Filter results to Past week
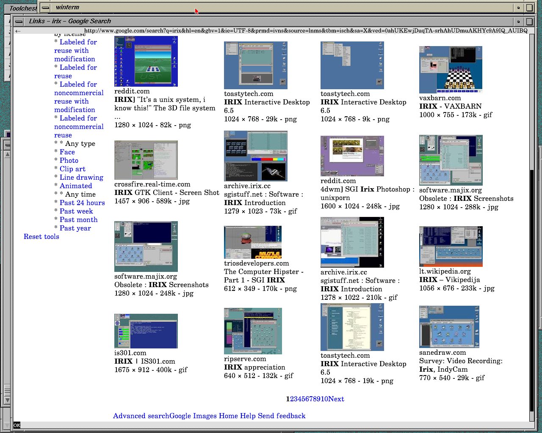Screen dimensions: 542x433 point(76,211)
